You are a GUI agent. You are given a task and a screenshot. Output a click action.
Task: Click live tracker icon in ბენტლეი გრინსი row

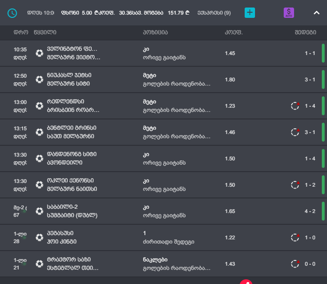pos(295,132)
